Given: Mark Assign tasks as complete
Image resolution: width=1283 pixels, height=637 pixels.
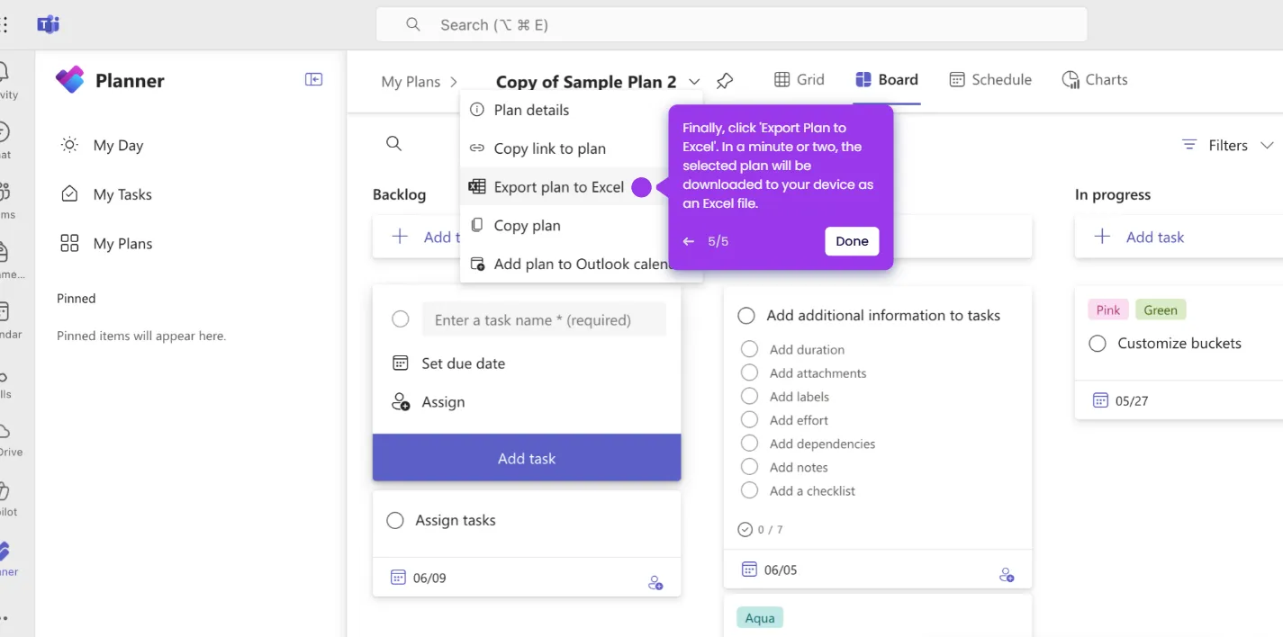Looking at the screenshot, I should [394, 520].
